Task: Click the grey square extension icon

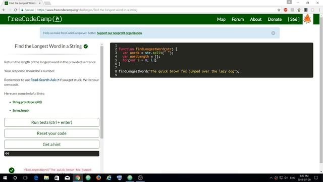Action: 292,10
